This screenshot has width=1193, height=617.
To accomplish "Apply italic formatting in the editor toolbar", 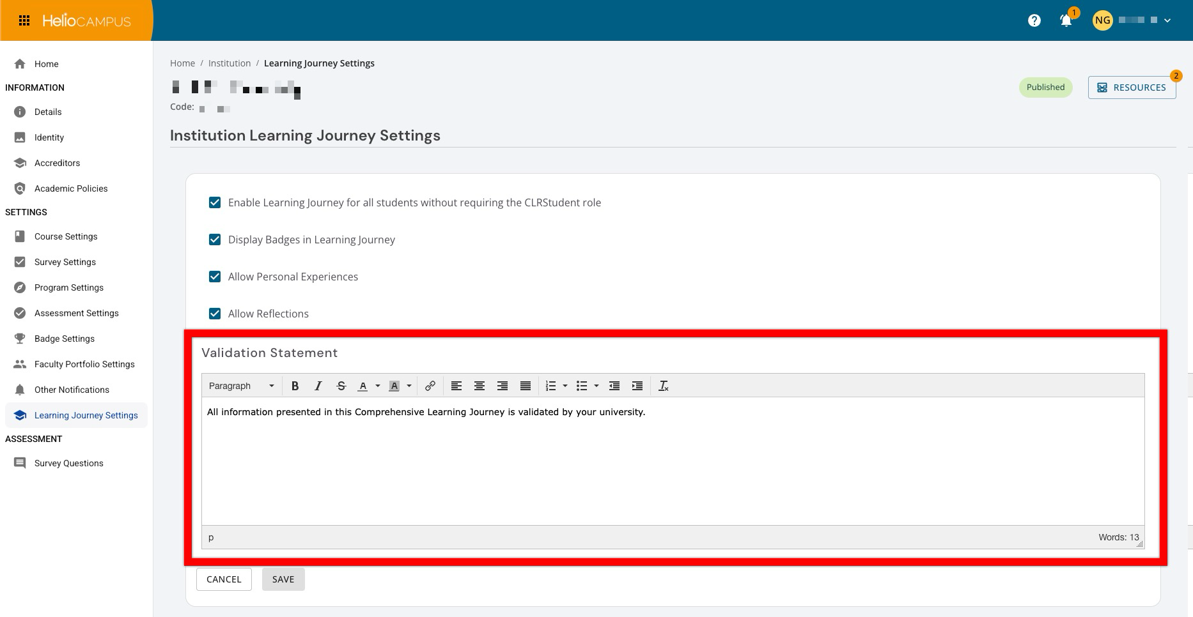I will (318, 386).
